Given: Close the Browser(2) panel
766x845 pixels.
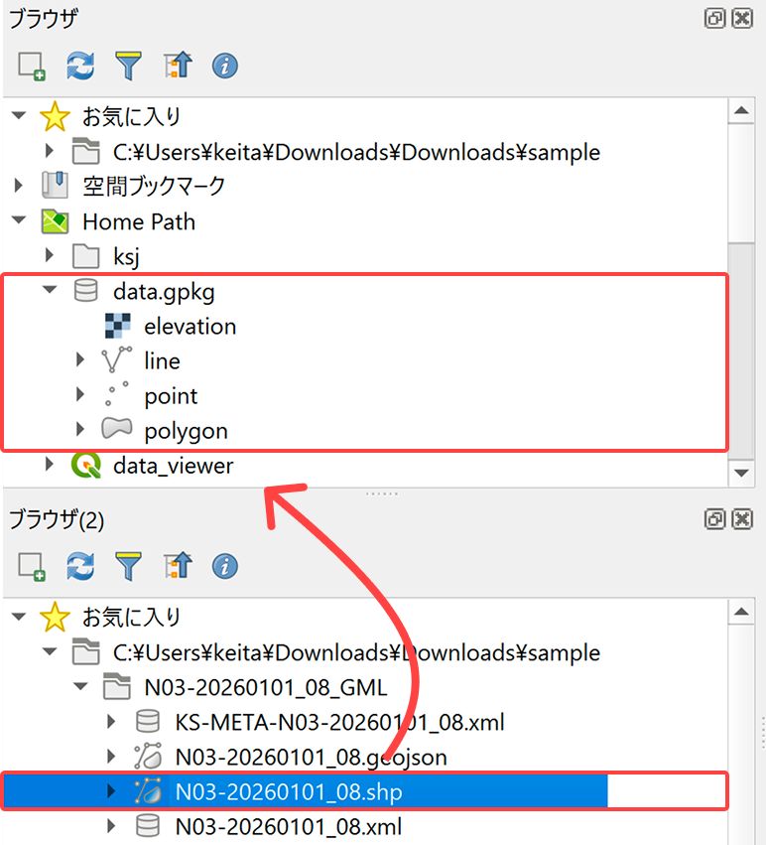Looking at the screenshot, I should coord(742,519).
